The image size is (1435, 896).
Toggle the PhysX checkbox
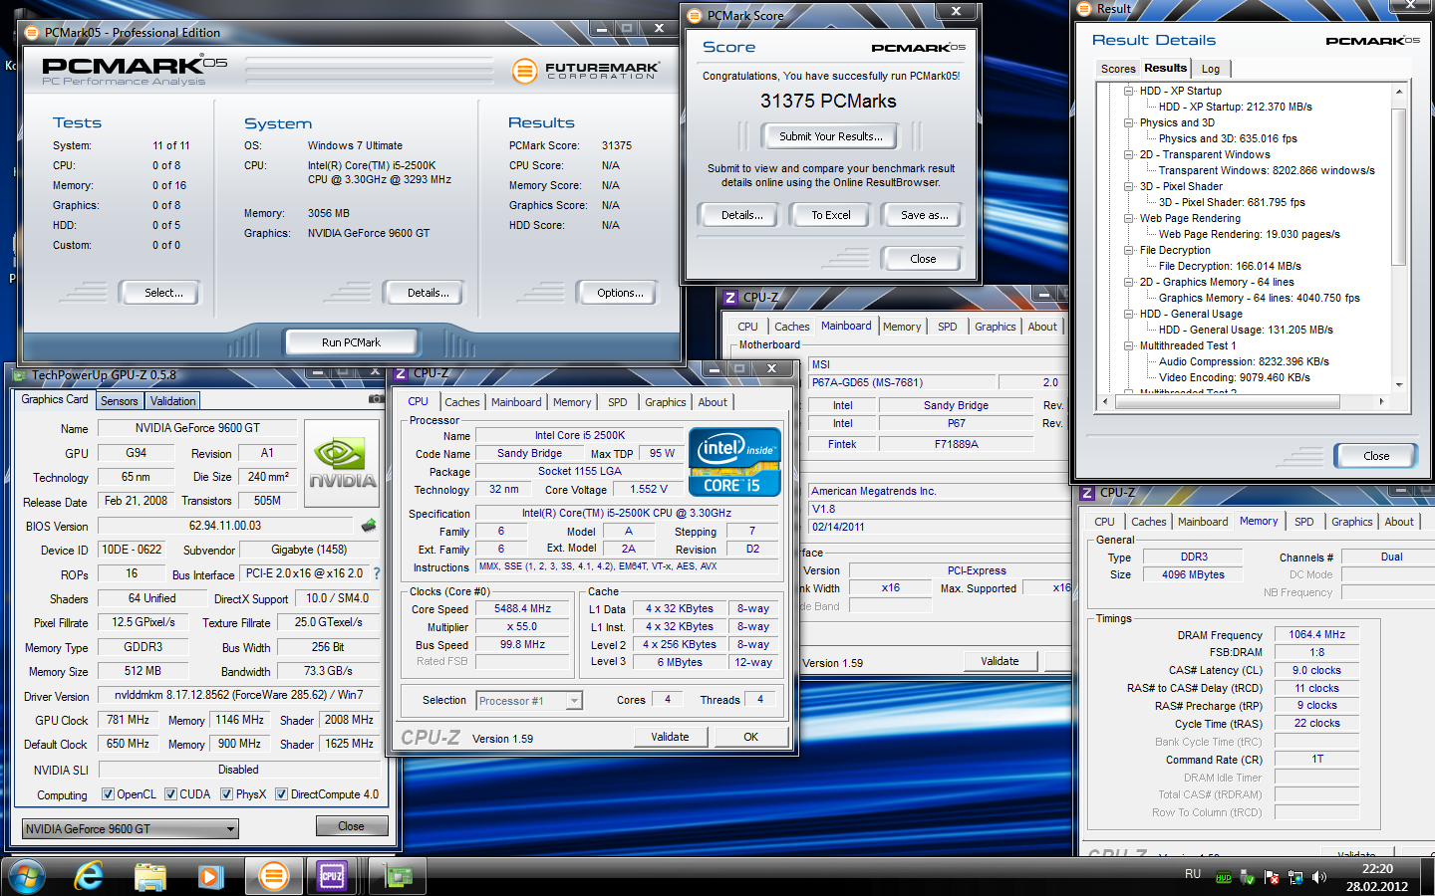pos(226,794)
